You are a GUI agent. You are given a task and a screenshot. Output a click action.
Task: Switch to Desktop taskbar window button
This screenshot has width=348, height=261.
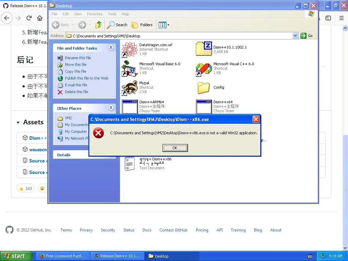[x=172, y=256]
